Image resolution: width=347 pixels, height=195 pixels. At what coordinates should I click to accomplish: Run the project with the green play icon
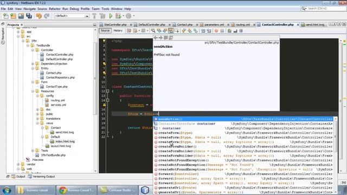pos(111,16)
